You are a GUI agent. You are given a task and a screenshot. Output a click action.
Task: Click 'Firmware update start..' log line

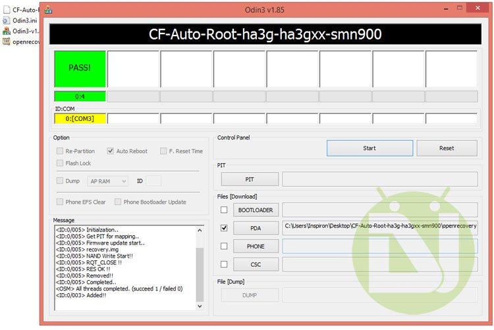point(100,243)
